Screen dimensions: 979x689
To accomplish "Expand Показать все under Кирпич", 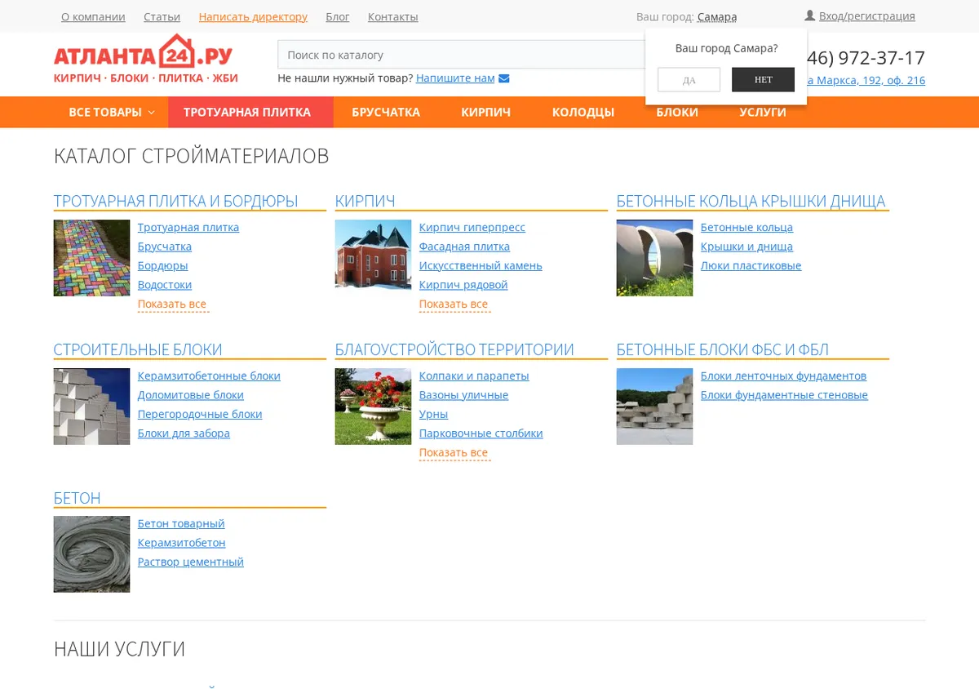I will [454, 304].
